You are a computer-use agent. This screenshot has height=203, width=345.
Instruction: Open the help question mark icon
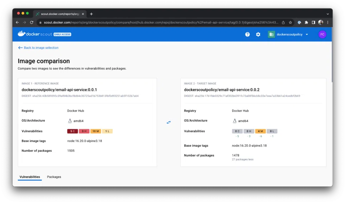click(247, 34)
